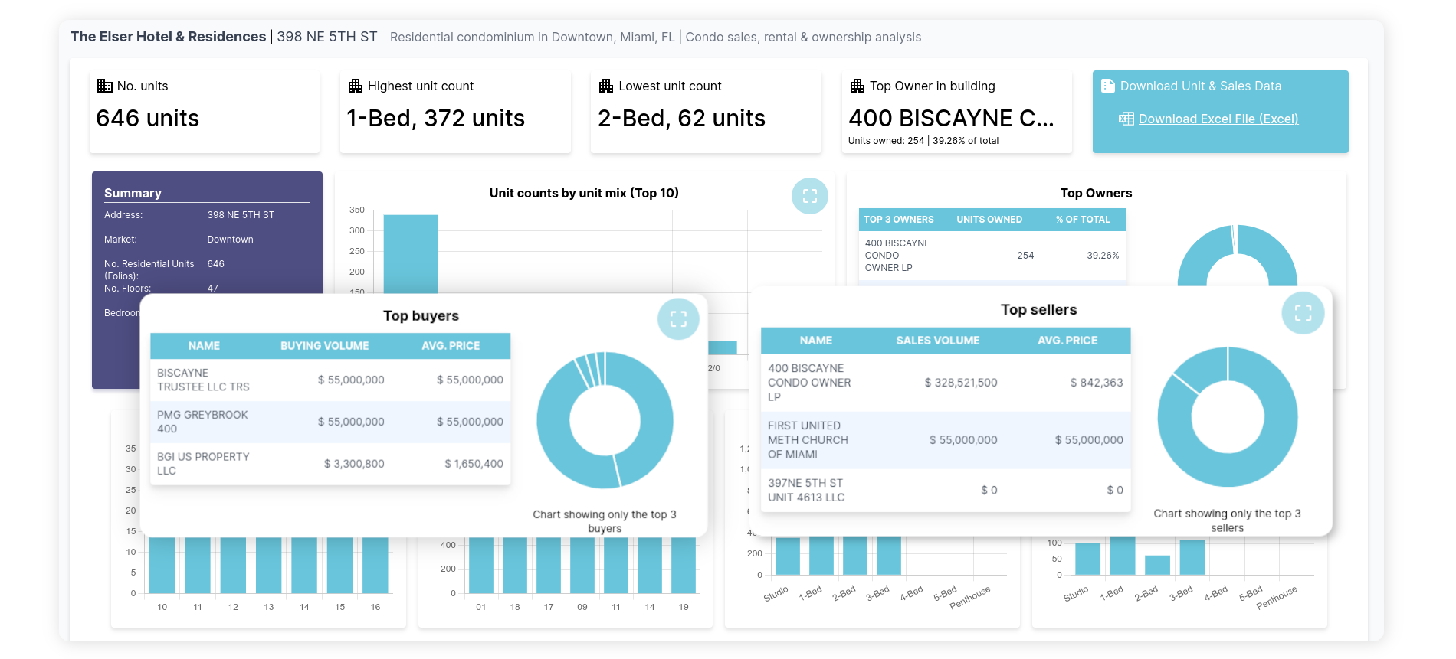Click the 400 BISCAYNE C... top owner name

951,119
